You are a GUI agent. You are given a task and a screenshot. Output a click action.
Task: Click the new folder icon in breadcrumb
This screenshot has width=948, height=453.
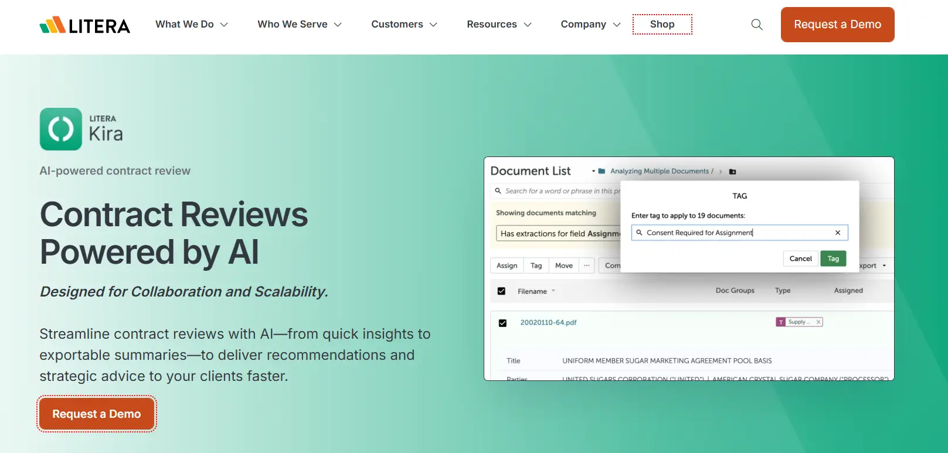pos(732,172)
